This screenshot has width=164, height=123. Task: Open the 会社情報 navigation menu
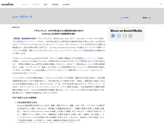(66, 4)
